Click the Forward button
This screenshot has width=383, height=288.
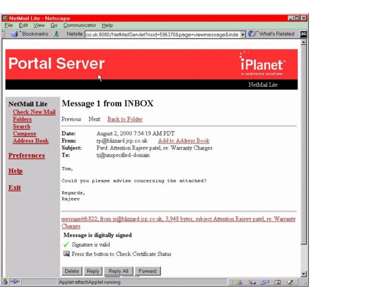click(148, 271)
